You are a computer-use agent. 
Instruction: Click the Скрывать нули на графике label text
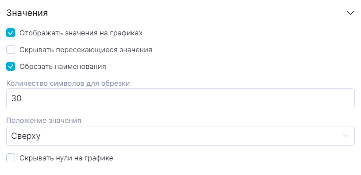coord(66,158)
